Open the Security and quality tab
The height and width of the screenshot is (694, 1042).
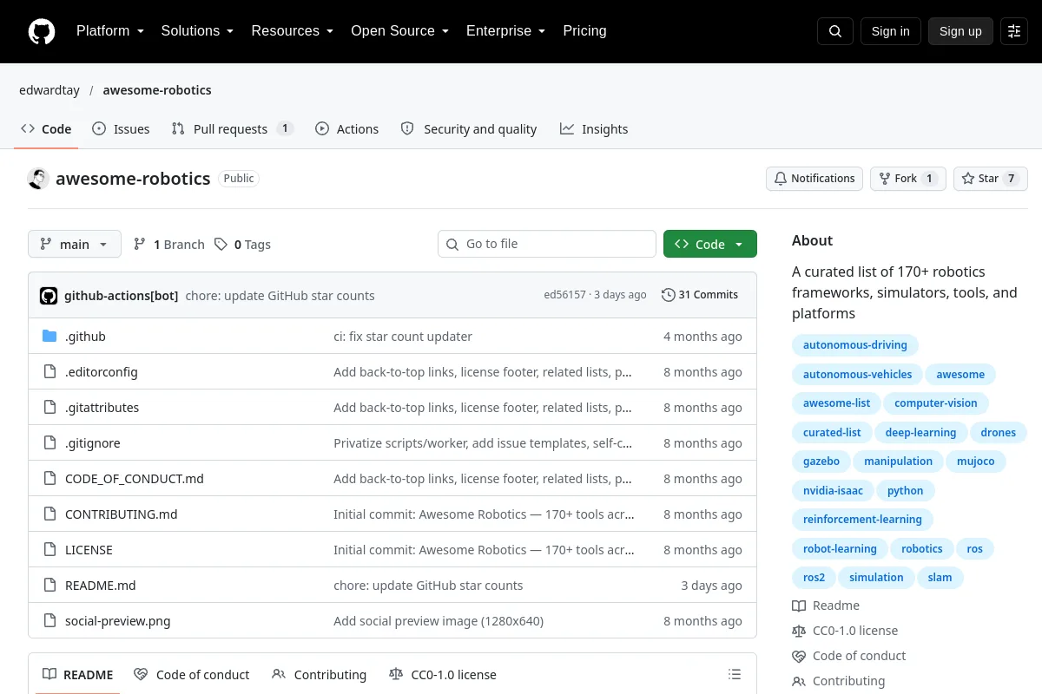pyautogui.click(x=469, y=129)
